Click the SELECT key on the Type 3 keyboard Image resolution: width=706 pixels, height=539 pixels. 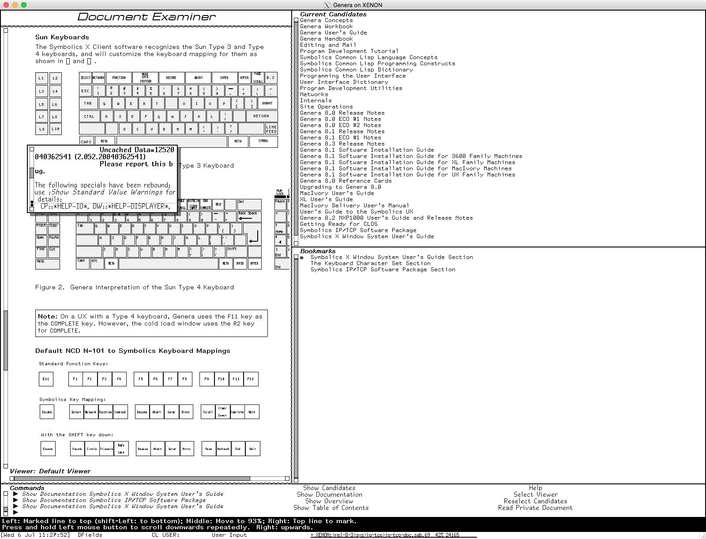(x=85, y=78)
